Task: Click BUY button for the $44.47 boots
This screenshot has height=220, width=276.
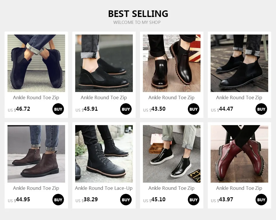Action: tap(261, 109)
